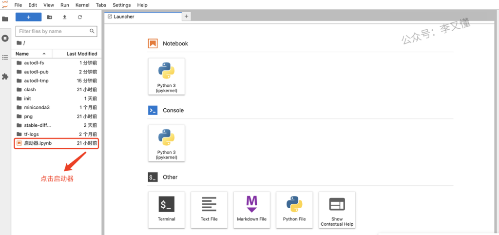Click the Upload Files icon
The image size is (499, 235).
point(65,17)
